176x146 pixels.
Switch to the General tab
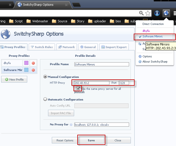[x=88, y=47]
